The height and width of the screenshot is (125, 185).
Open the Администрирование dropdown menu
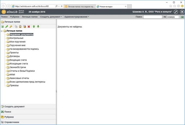tap(76, 17)
